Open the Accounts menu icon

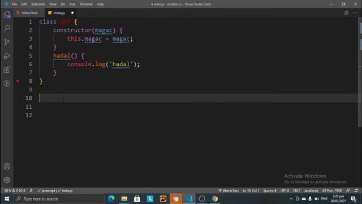[x=7, y=166]
